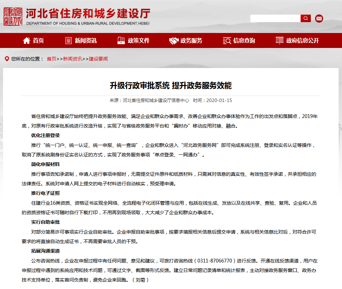Click the red search magnifier button
This screenshot has width=342, height=289.
click(305, 18)
